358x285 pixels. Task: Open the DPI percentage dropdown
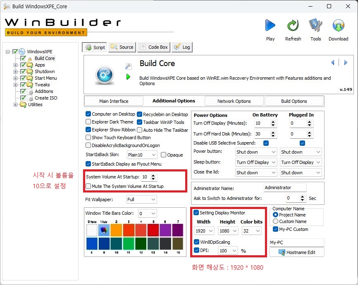(x=228, y=251)
